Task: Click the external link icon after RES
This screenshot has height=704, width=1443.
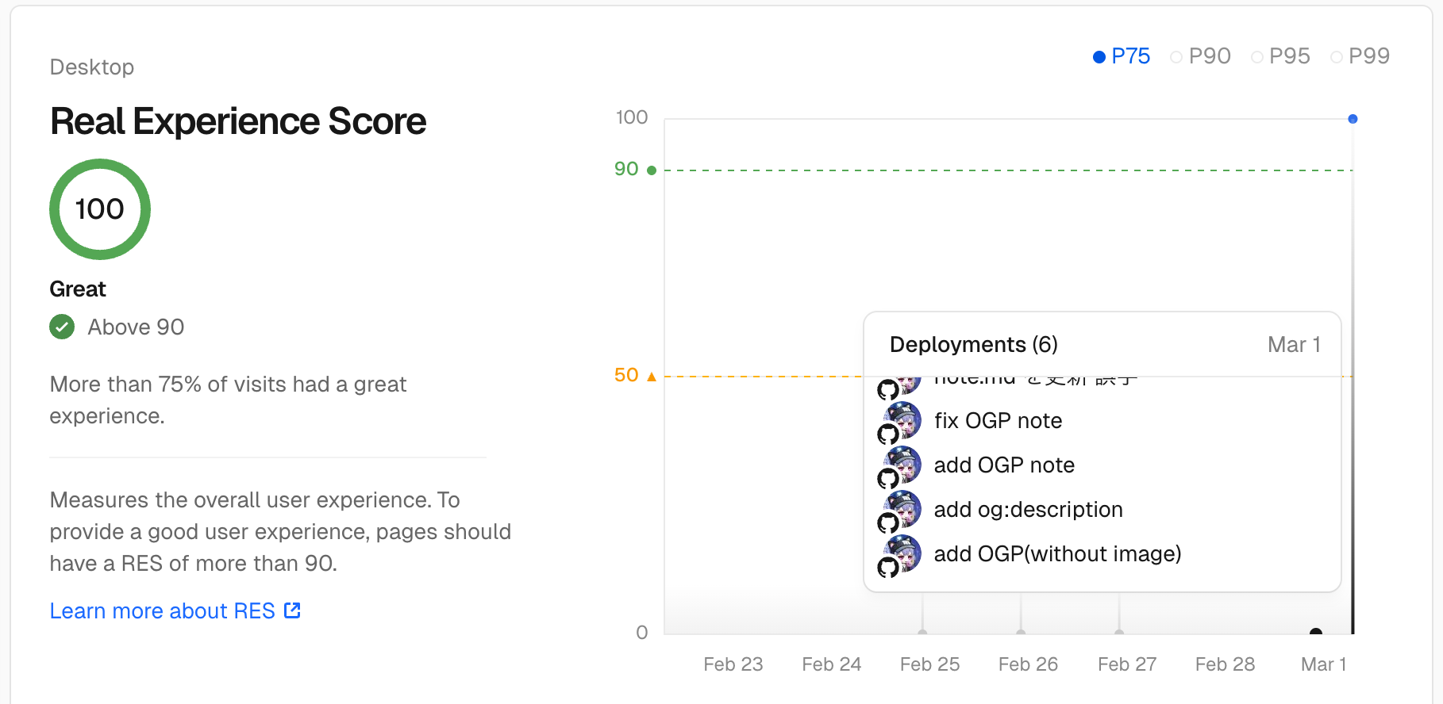Action: pyautogui.click(x=292, y=610)
